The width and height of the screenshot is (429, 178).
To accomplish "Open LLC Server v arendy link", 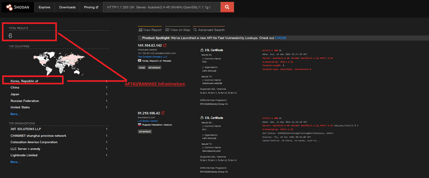I will click(148, 121).
